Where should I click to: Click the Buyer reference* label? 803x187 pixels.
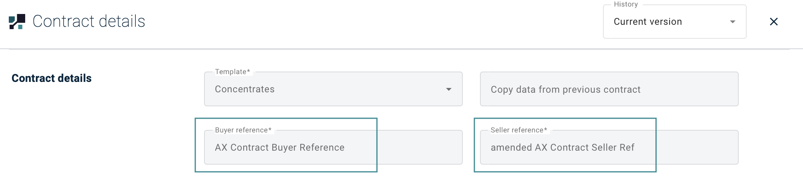pos(243,130)
